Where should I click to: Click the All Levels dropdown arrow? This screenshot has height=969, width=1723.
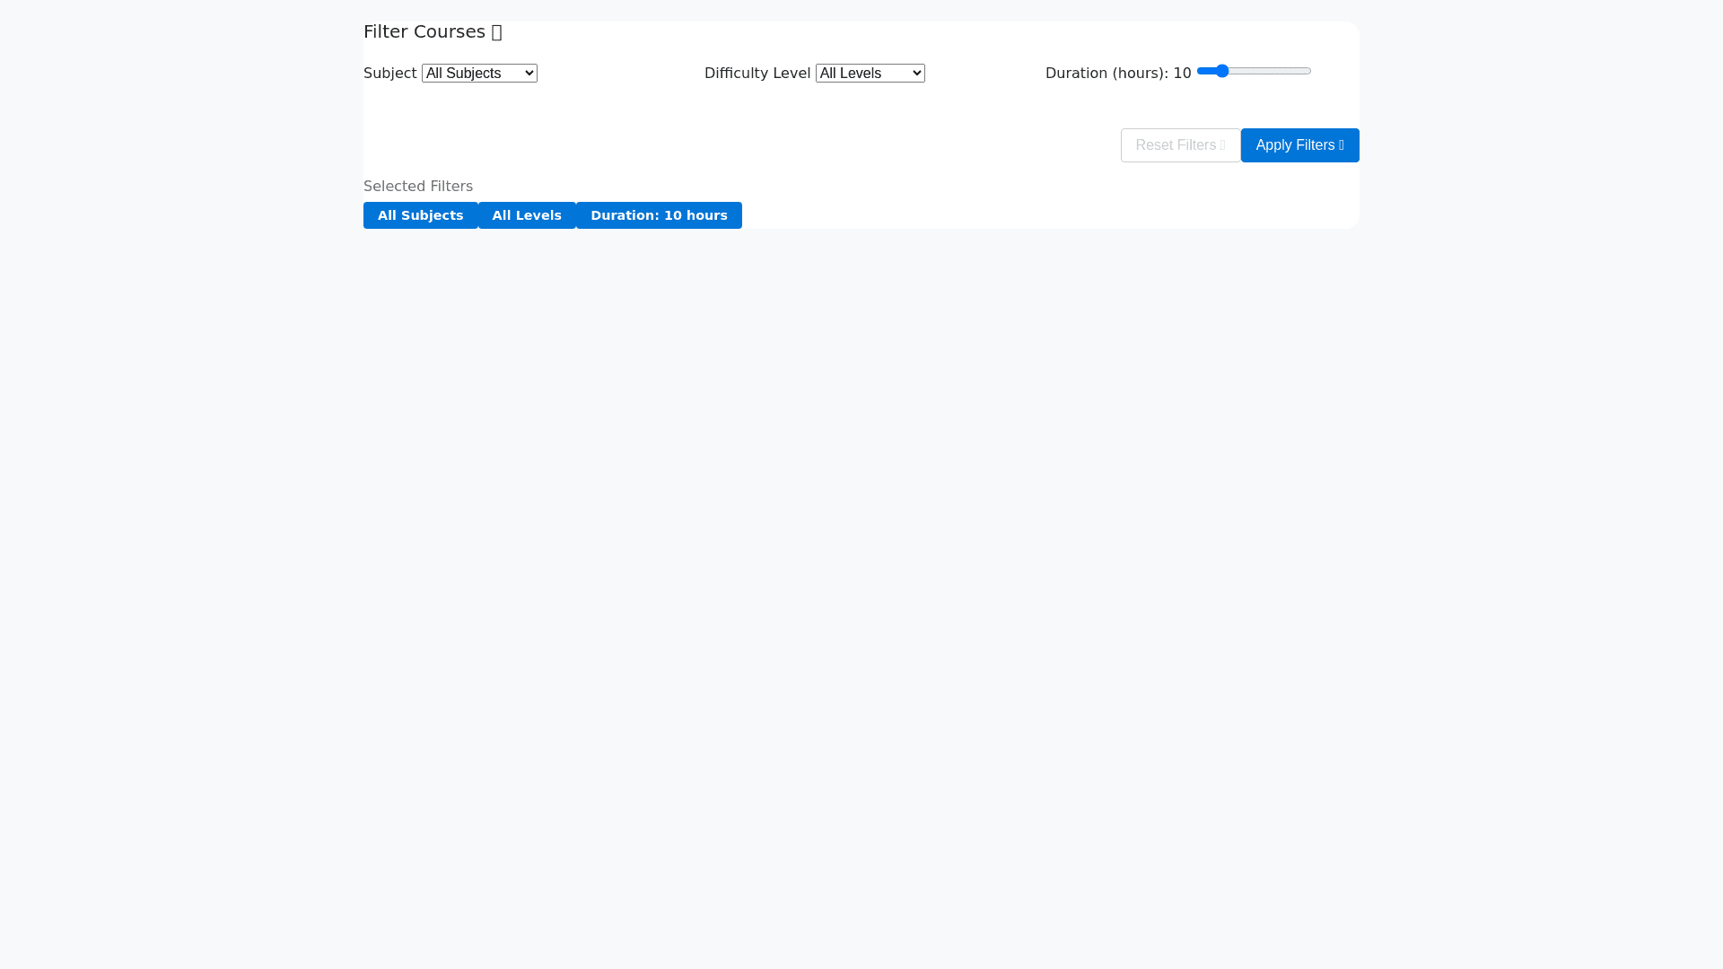916,73
